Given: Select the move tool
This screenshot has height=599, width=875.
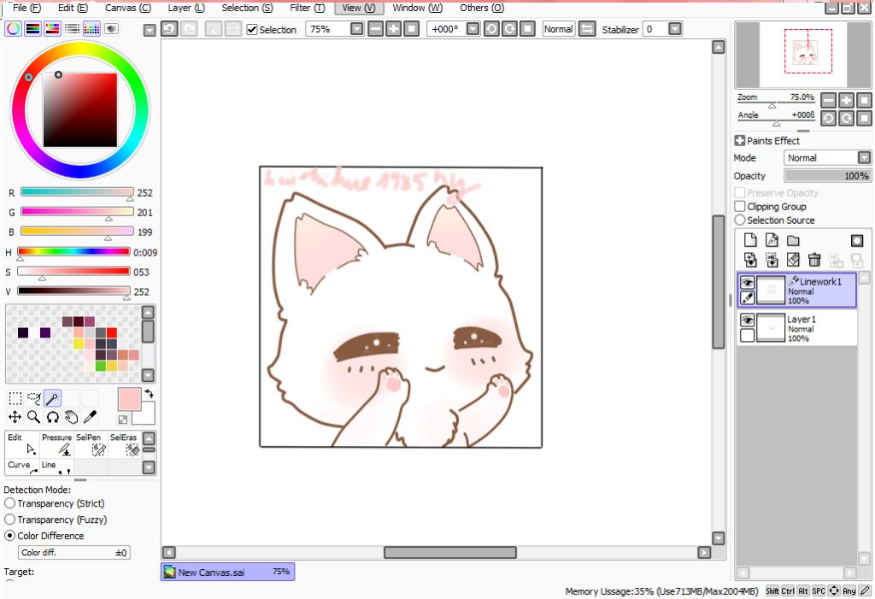Looking at the screenshot, I should 15,417.
